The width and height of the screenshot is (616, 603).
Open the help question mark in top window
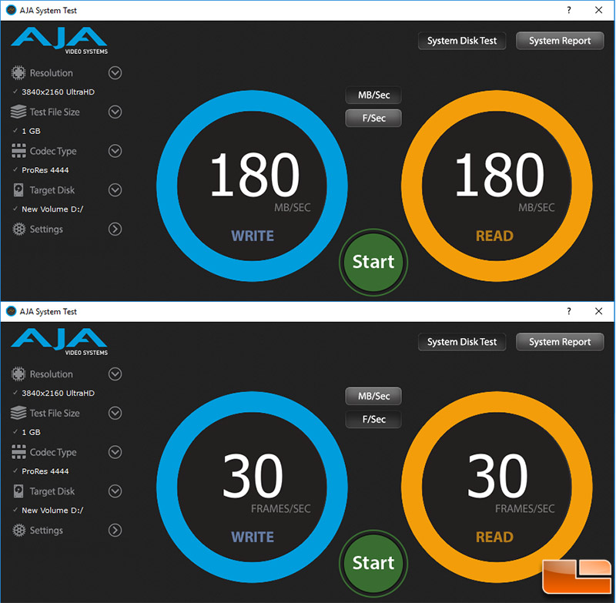569,10
